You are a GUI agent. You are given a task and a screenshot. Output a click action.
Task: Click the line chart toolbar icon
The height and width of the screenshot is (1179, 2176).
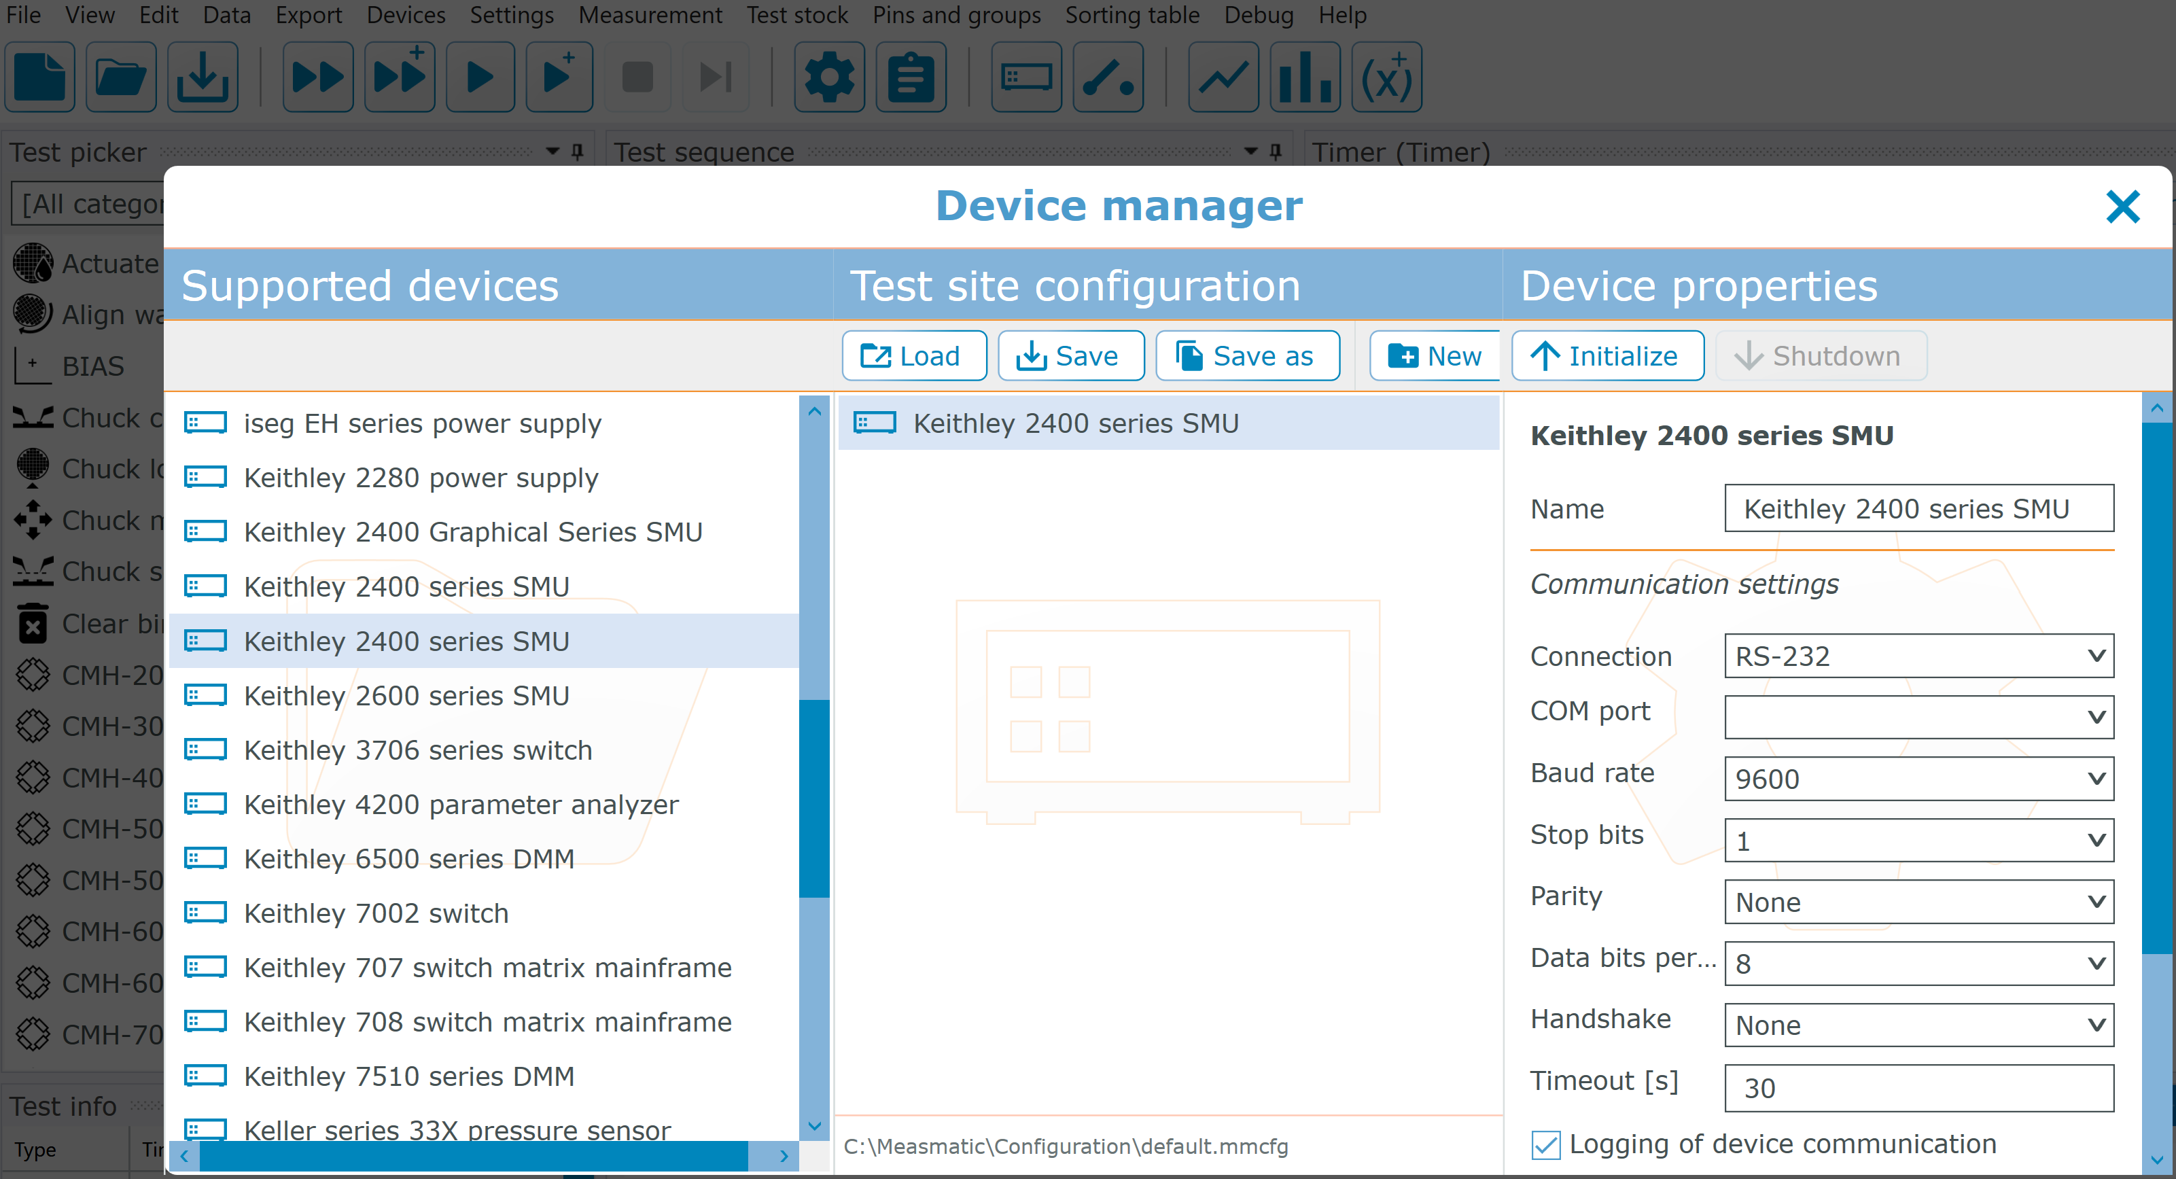click(x=1223, y=77)
